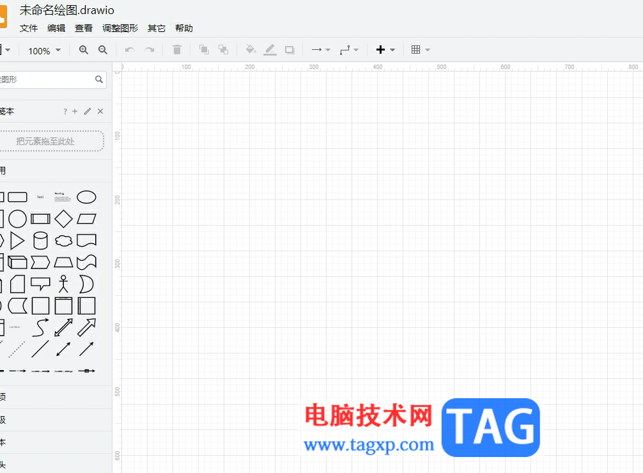The height and width of the screenshot is (473, 643).
Task: Click the redo arrow icon
Action: coord(150,50)
